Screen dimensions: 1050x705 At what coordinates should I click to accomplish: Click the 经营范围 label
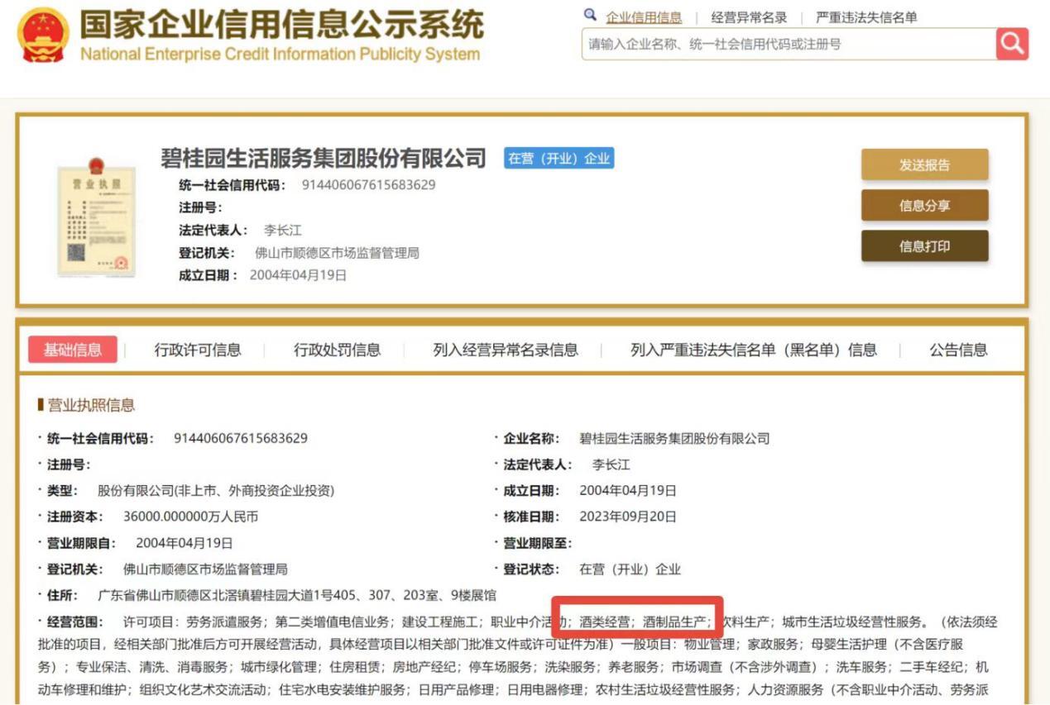(74, 622)
